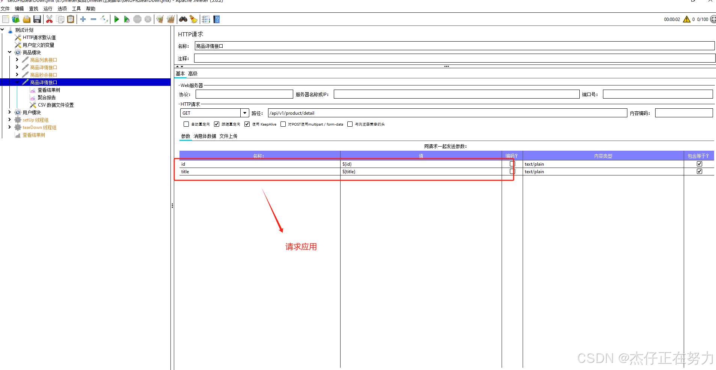Screen dimensions: 716x370
Task: Expand the tearDown 线程组 node
Action: [x=9, y=127]
